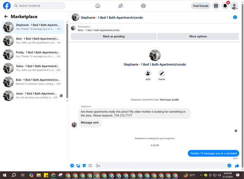Click Stephanie's message with phone number

point(135,114)
